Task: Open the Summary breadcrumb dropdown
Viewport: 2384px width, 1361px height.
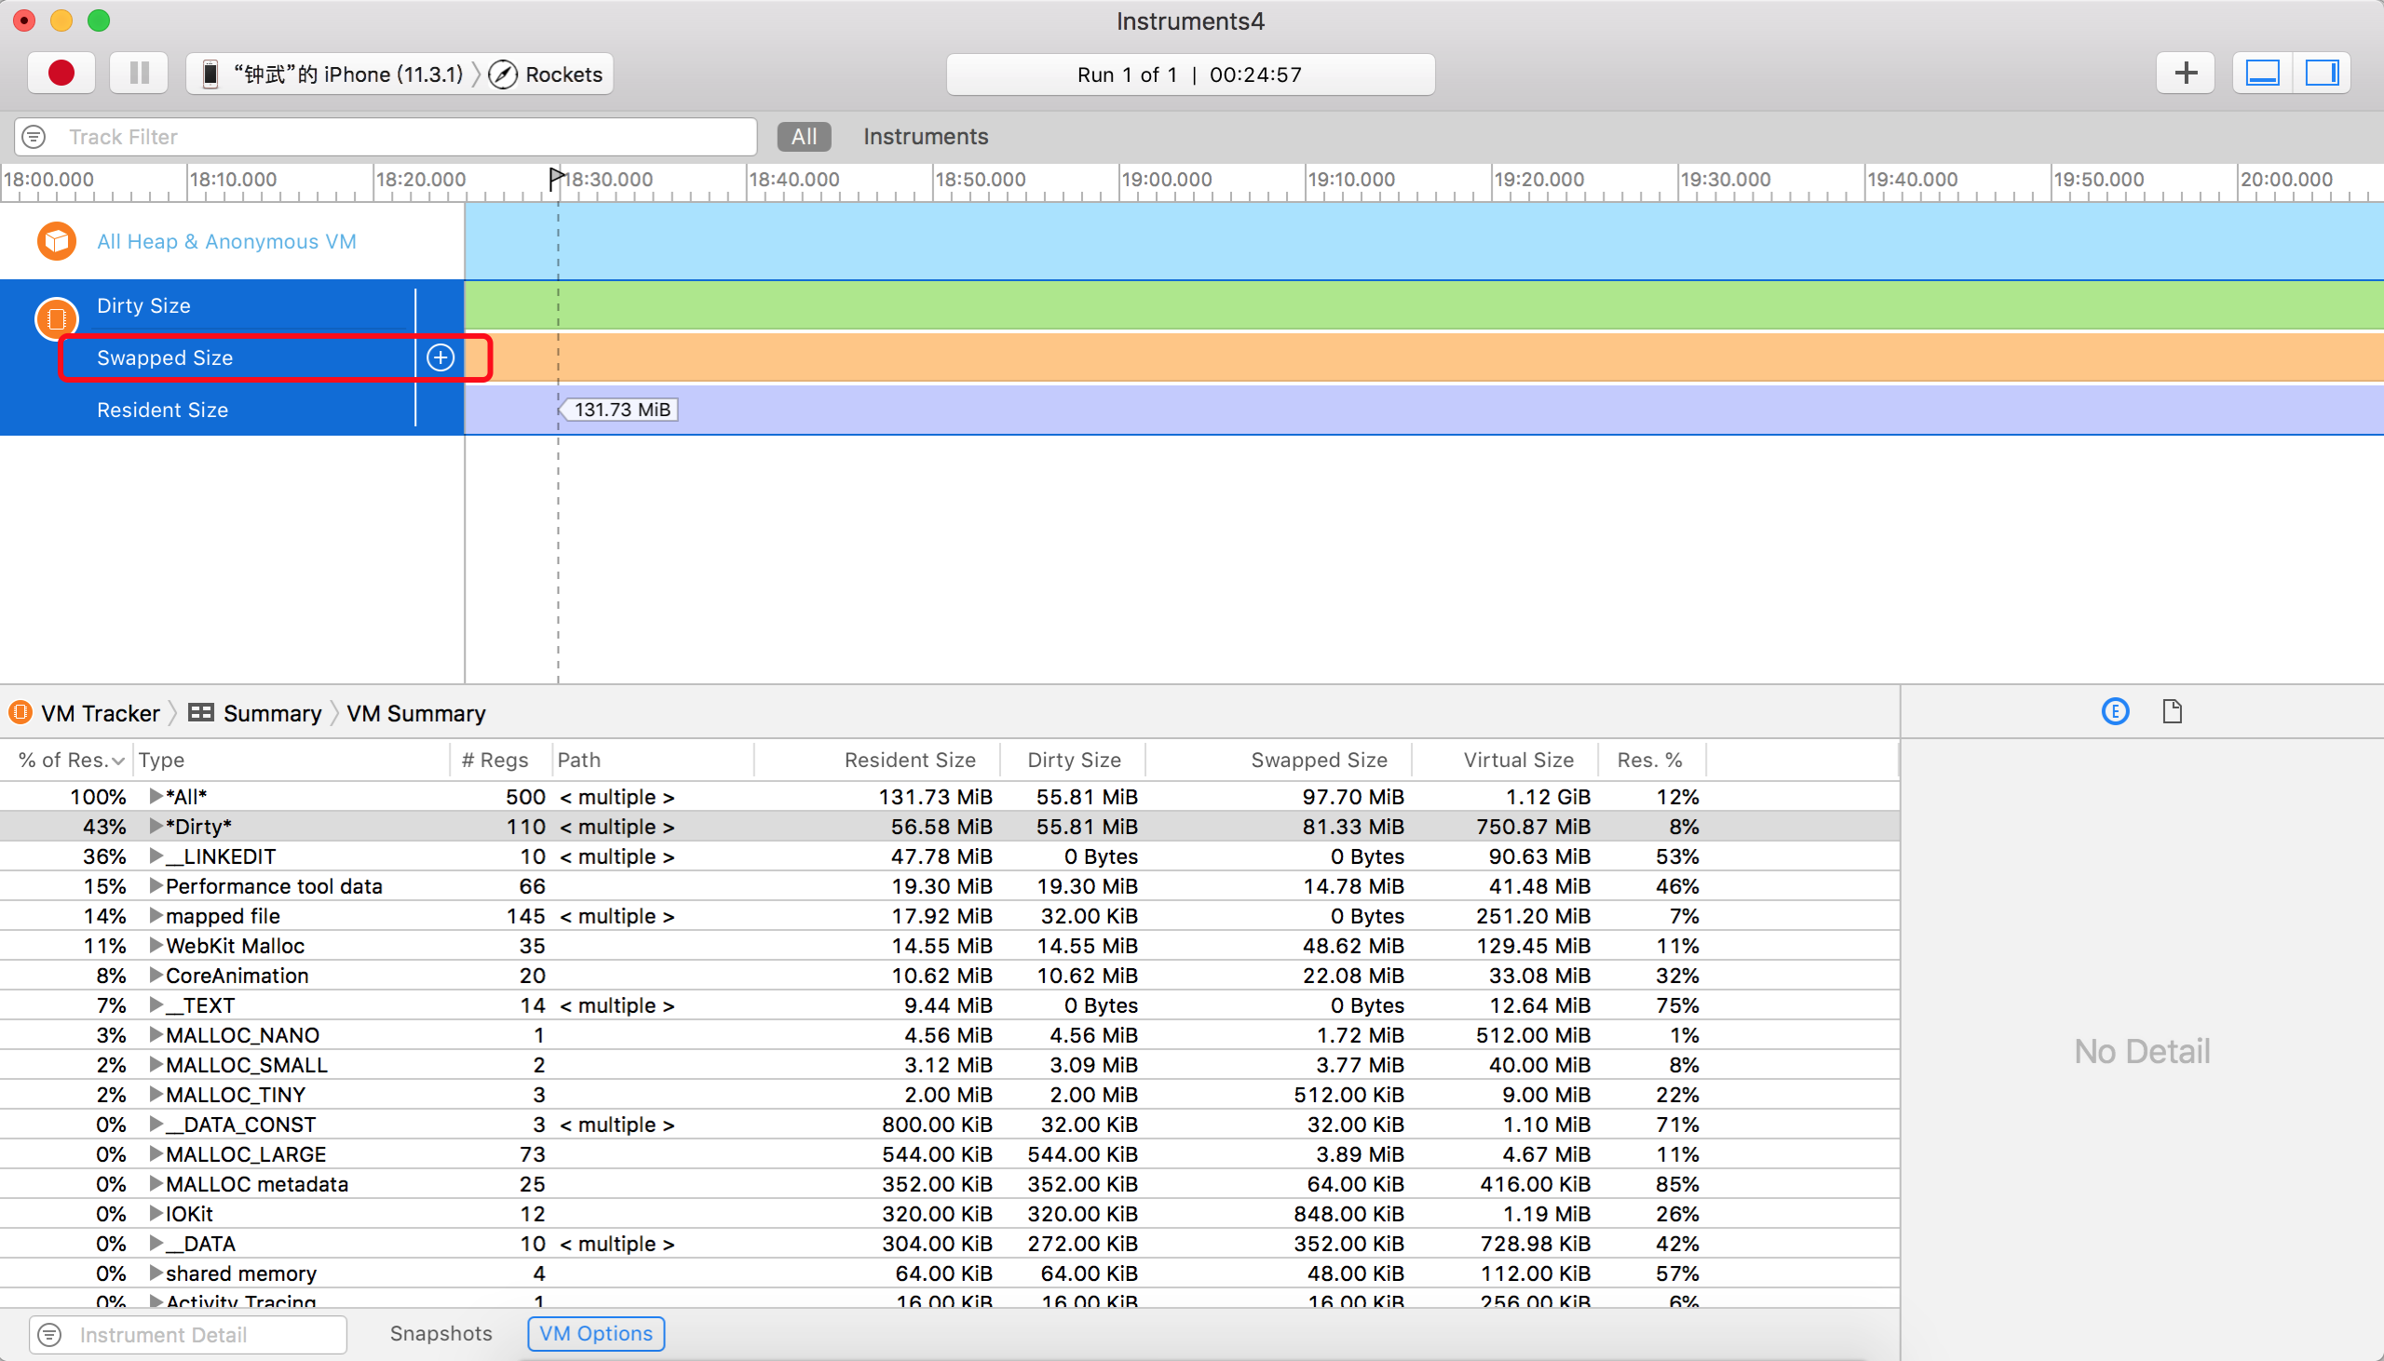Action: click(x=271, y=713)
